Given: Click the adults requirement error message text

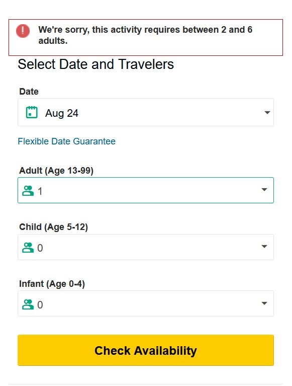Looking at the screenshot, I should (x=145, y=35).
